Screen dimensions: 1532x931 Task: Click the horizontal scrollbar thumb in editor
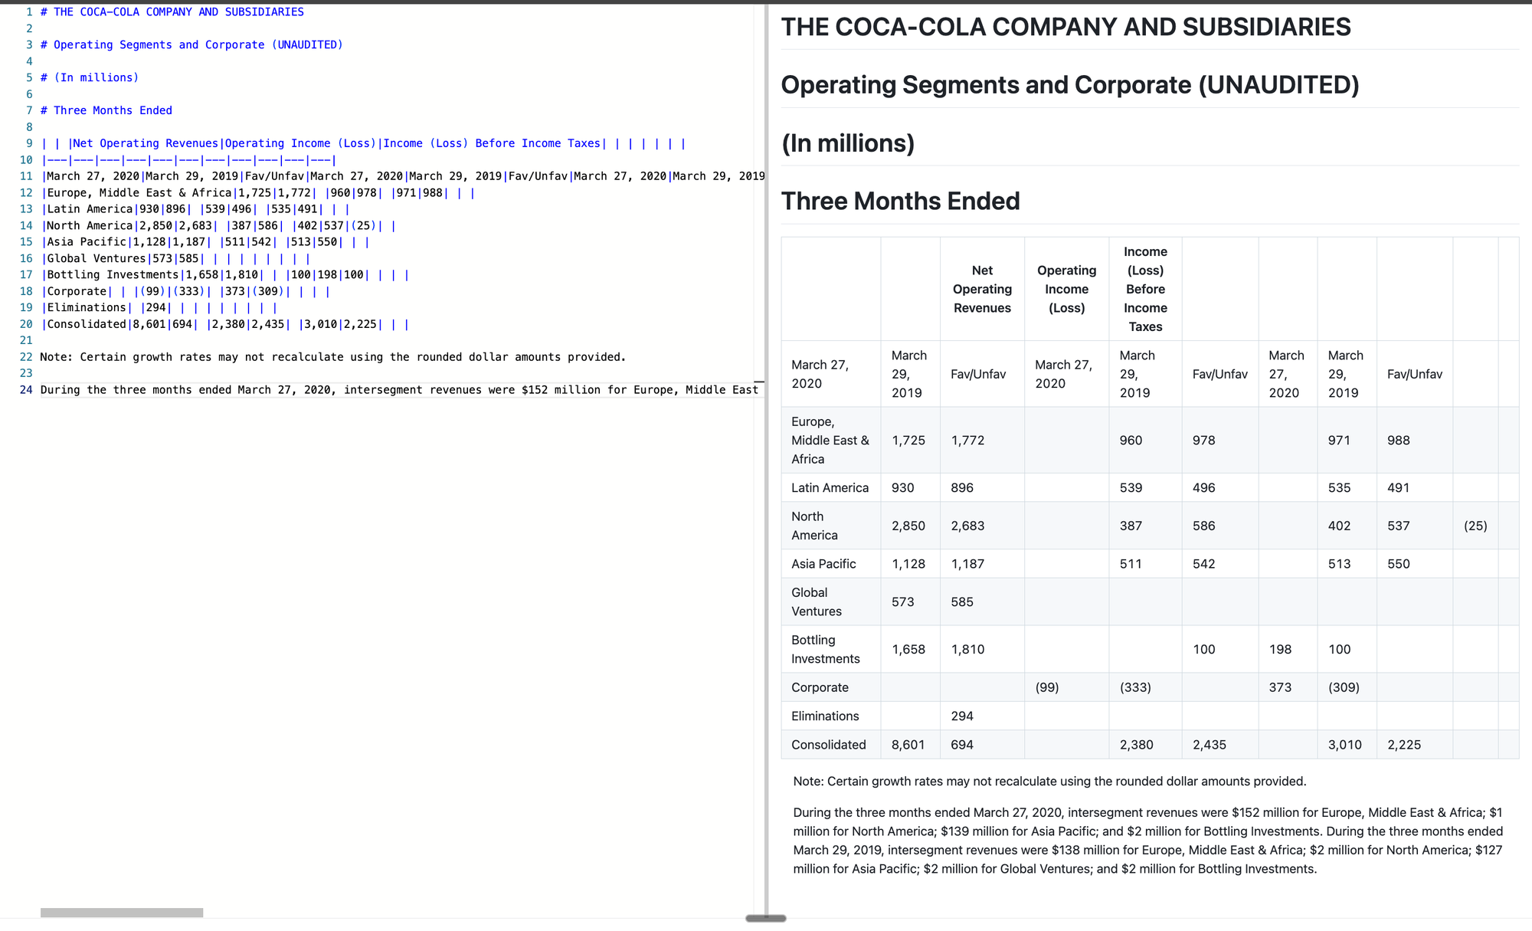[122, 913]
